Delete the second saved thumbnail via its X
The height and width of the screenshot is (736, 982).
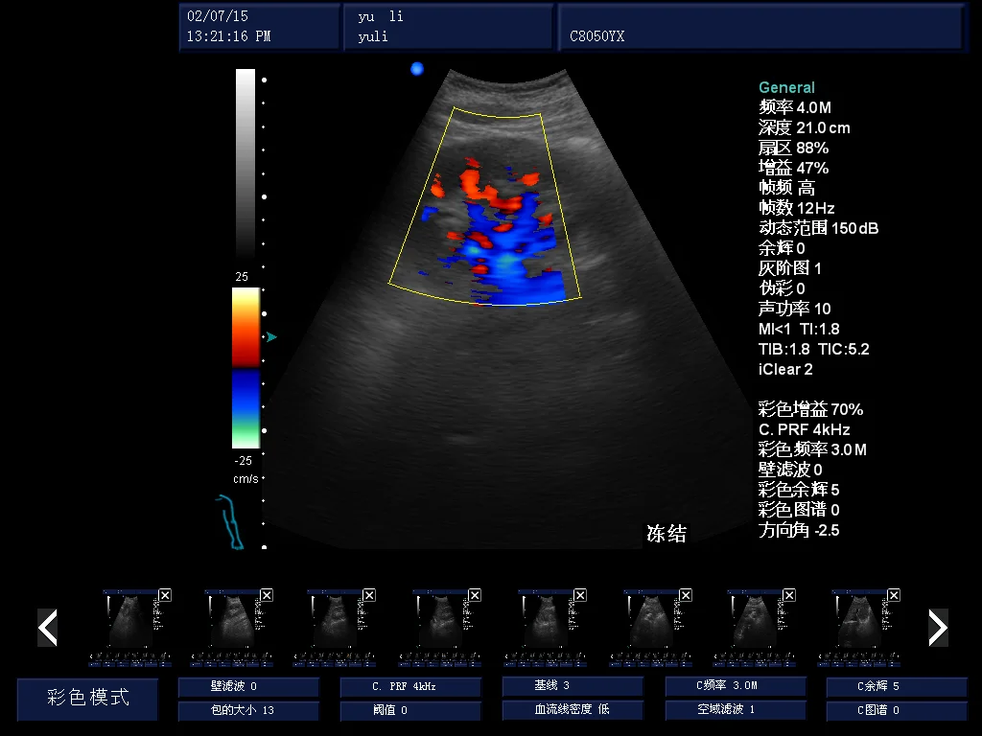pyautogui.click(x=267, y=595)
